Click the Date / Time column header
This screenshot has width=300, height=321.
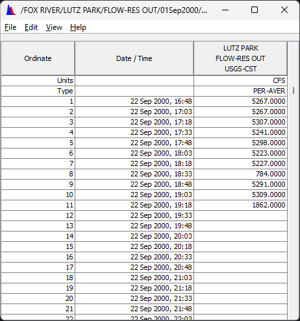(134, 58)
